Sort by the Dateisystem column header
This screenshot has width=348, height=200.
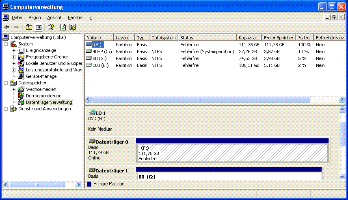[164, 38]
